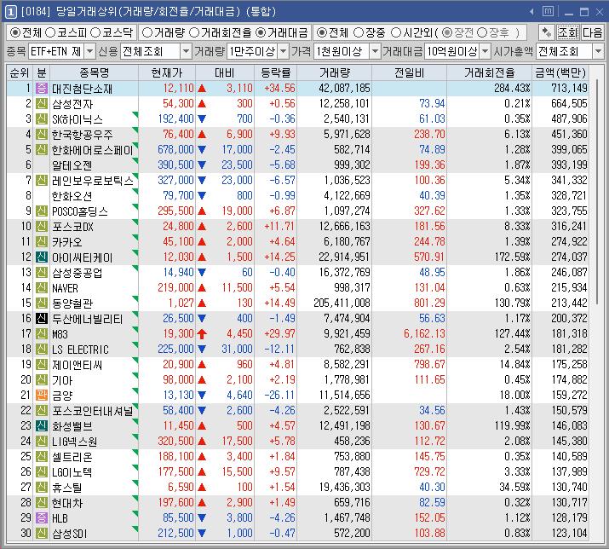The image size is (609, 549).
Task: Open the stock 삼성전자 in list
Action: point(72,104)
